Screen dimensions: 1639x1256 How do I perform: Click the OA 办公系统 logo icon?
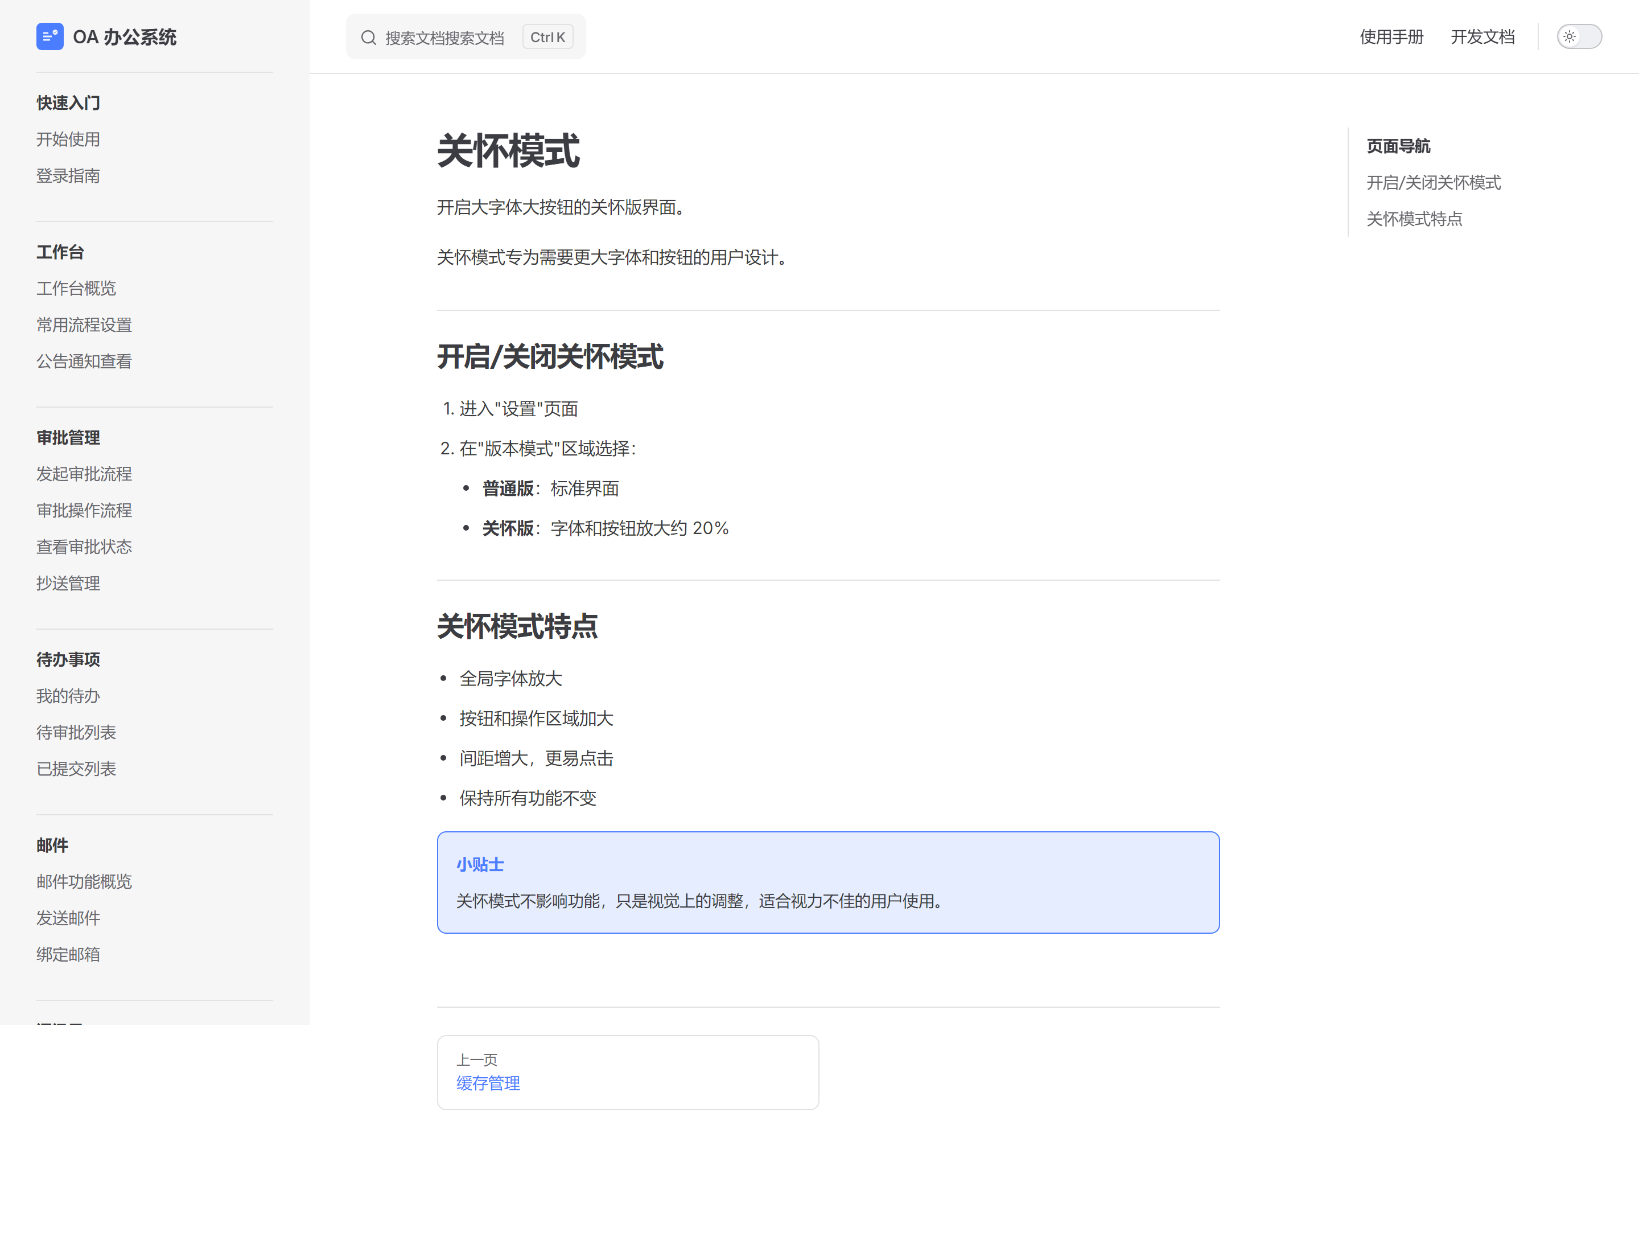click(50, 36)
